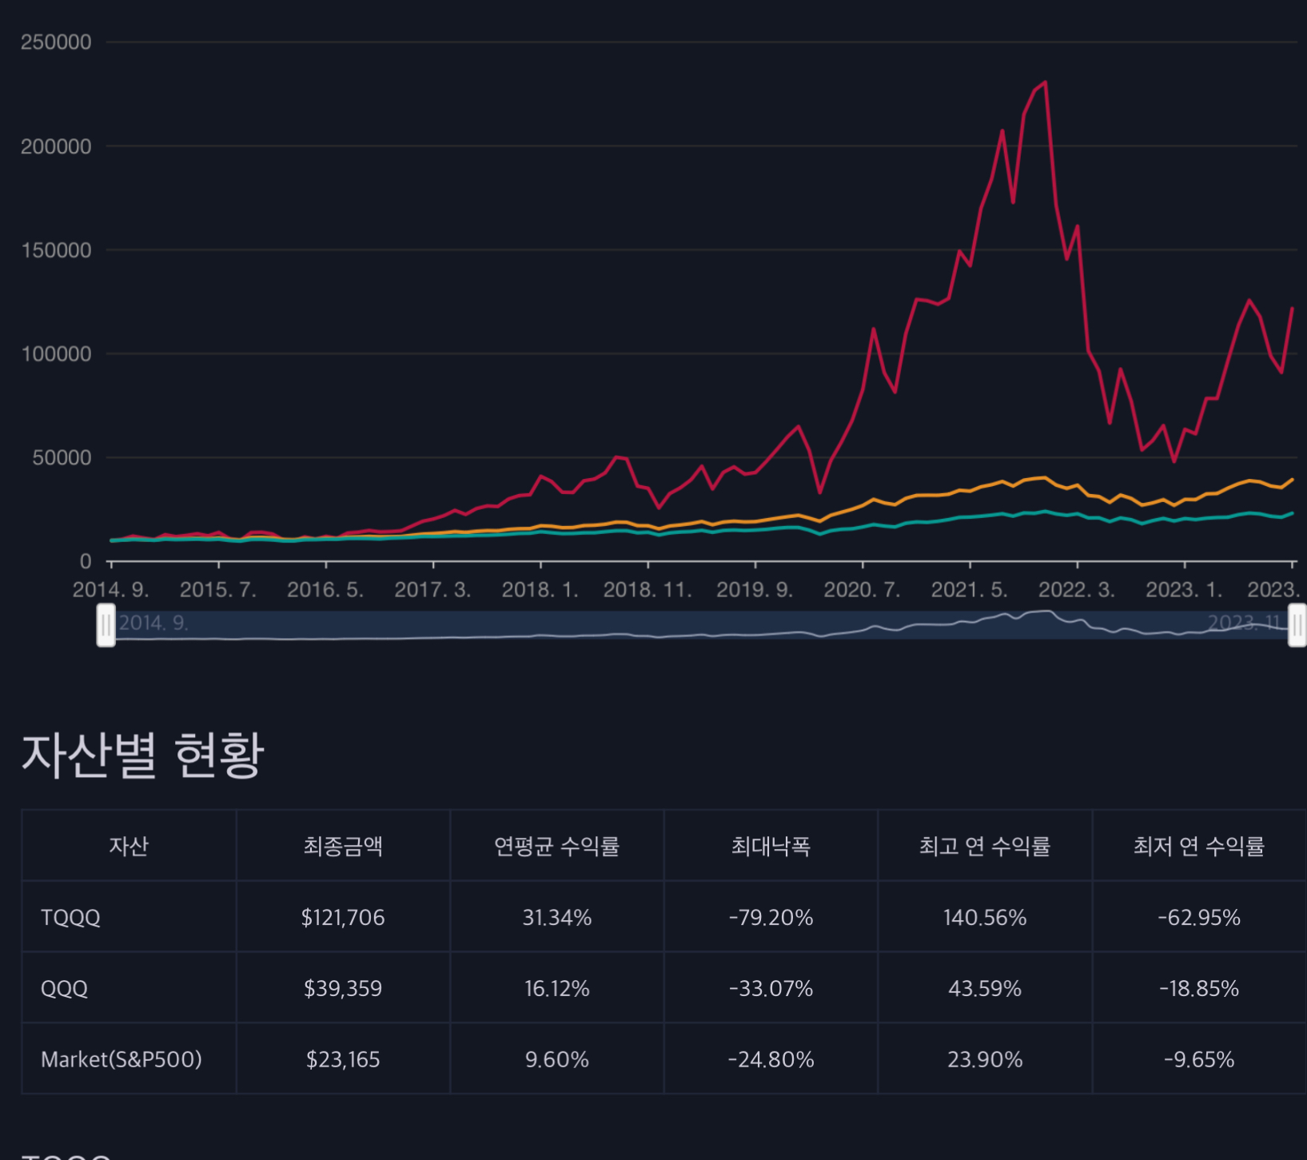1307x1160 pixels.
Task: Click the 9.60% annual return cell
Action: (557, 1059)
